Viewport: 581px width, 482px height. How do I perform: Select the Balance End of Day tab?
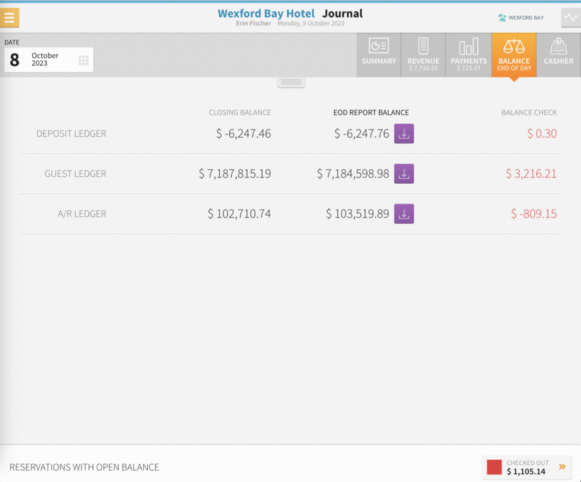point(514,55)
